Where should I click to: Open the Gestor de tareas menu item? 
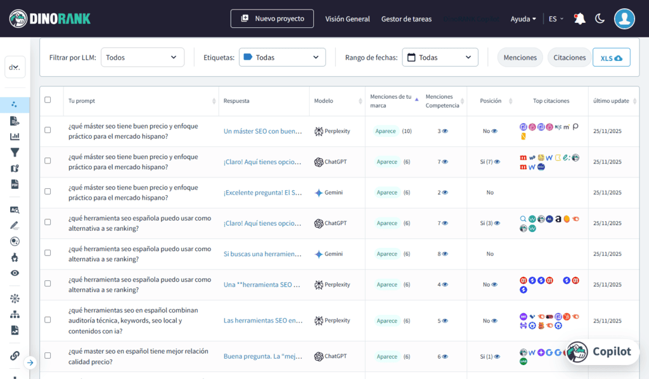(x=405, y=19)
